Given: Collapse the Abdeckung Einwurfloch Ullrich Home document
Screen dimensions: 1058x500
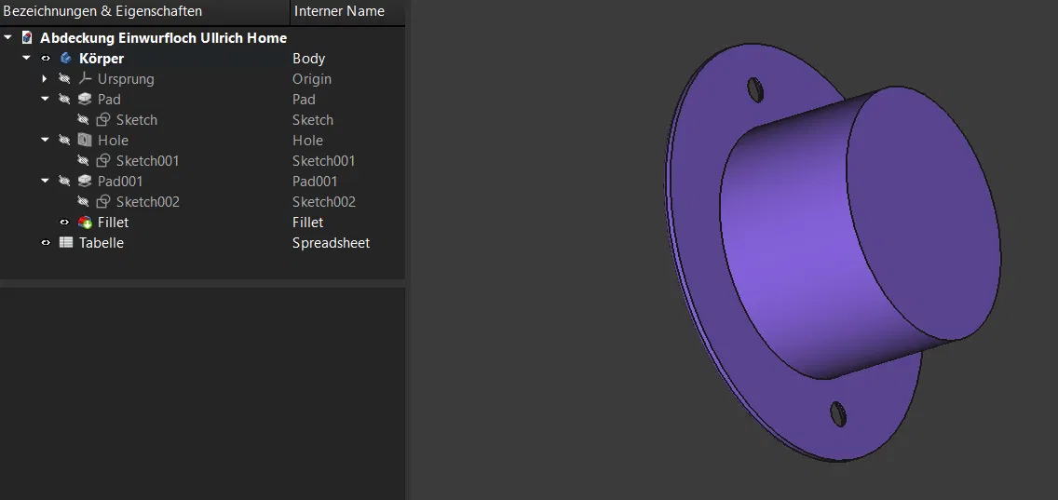Looking at the screenshot, I should click(x=8, y=38).
